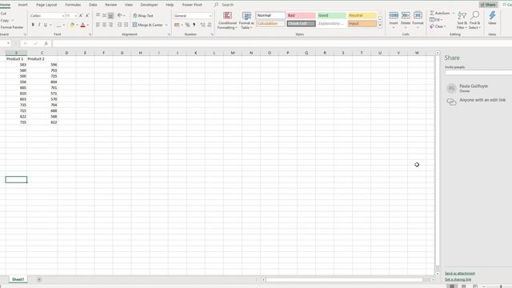Viewport: 512px width, 288px height.
Task: Toggle Wrap Text
Action: (143, 16)
